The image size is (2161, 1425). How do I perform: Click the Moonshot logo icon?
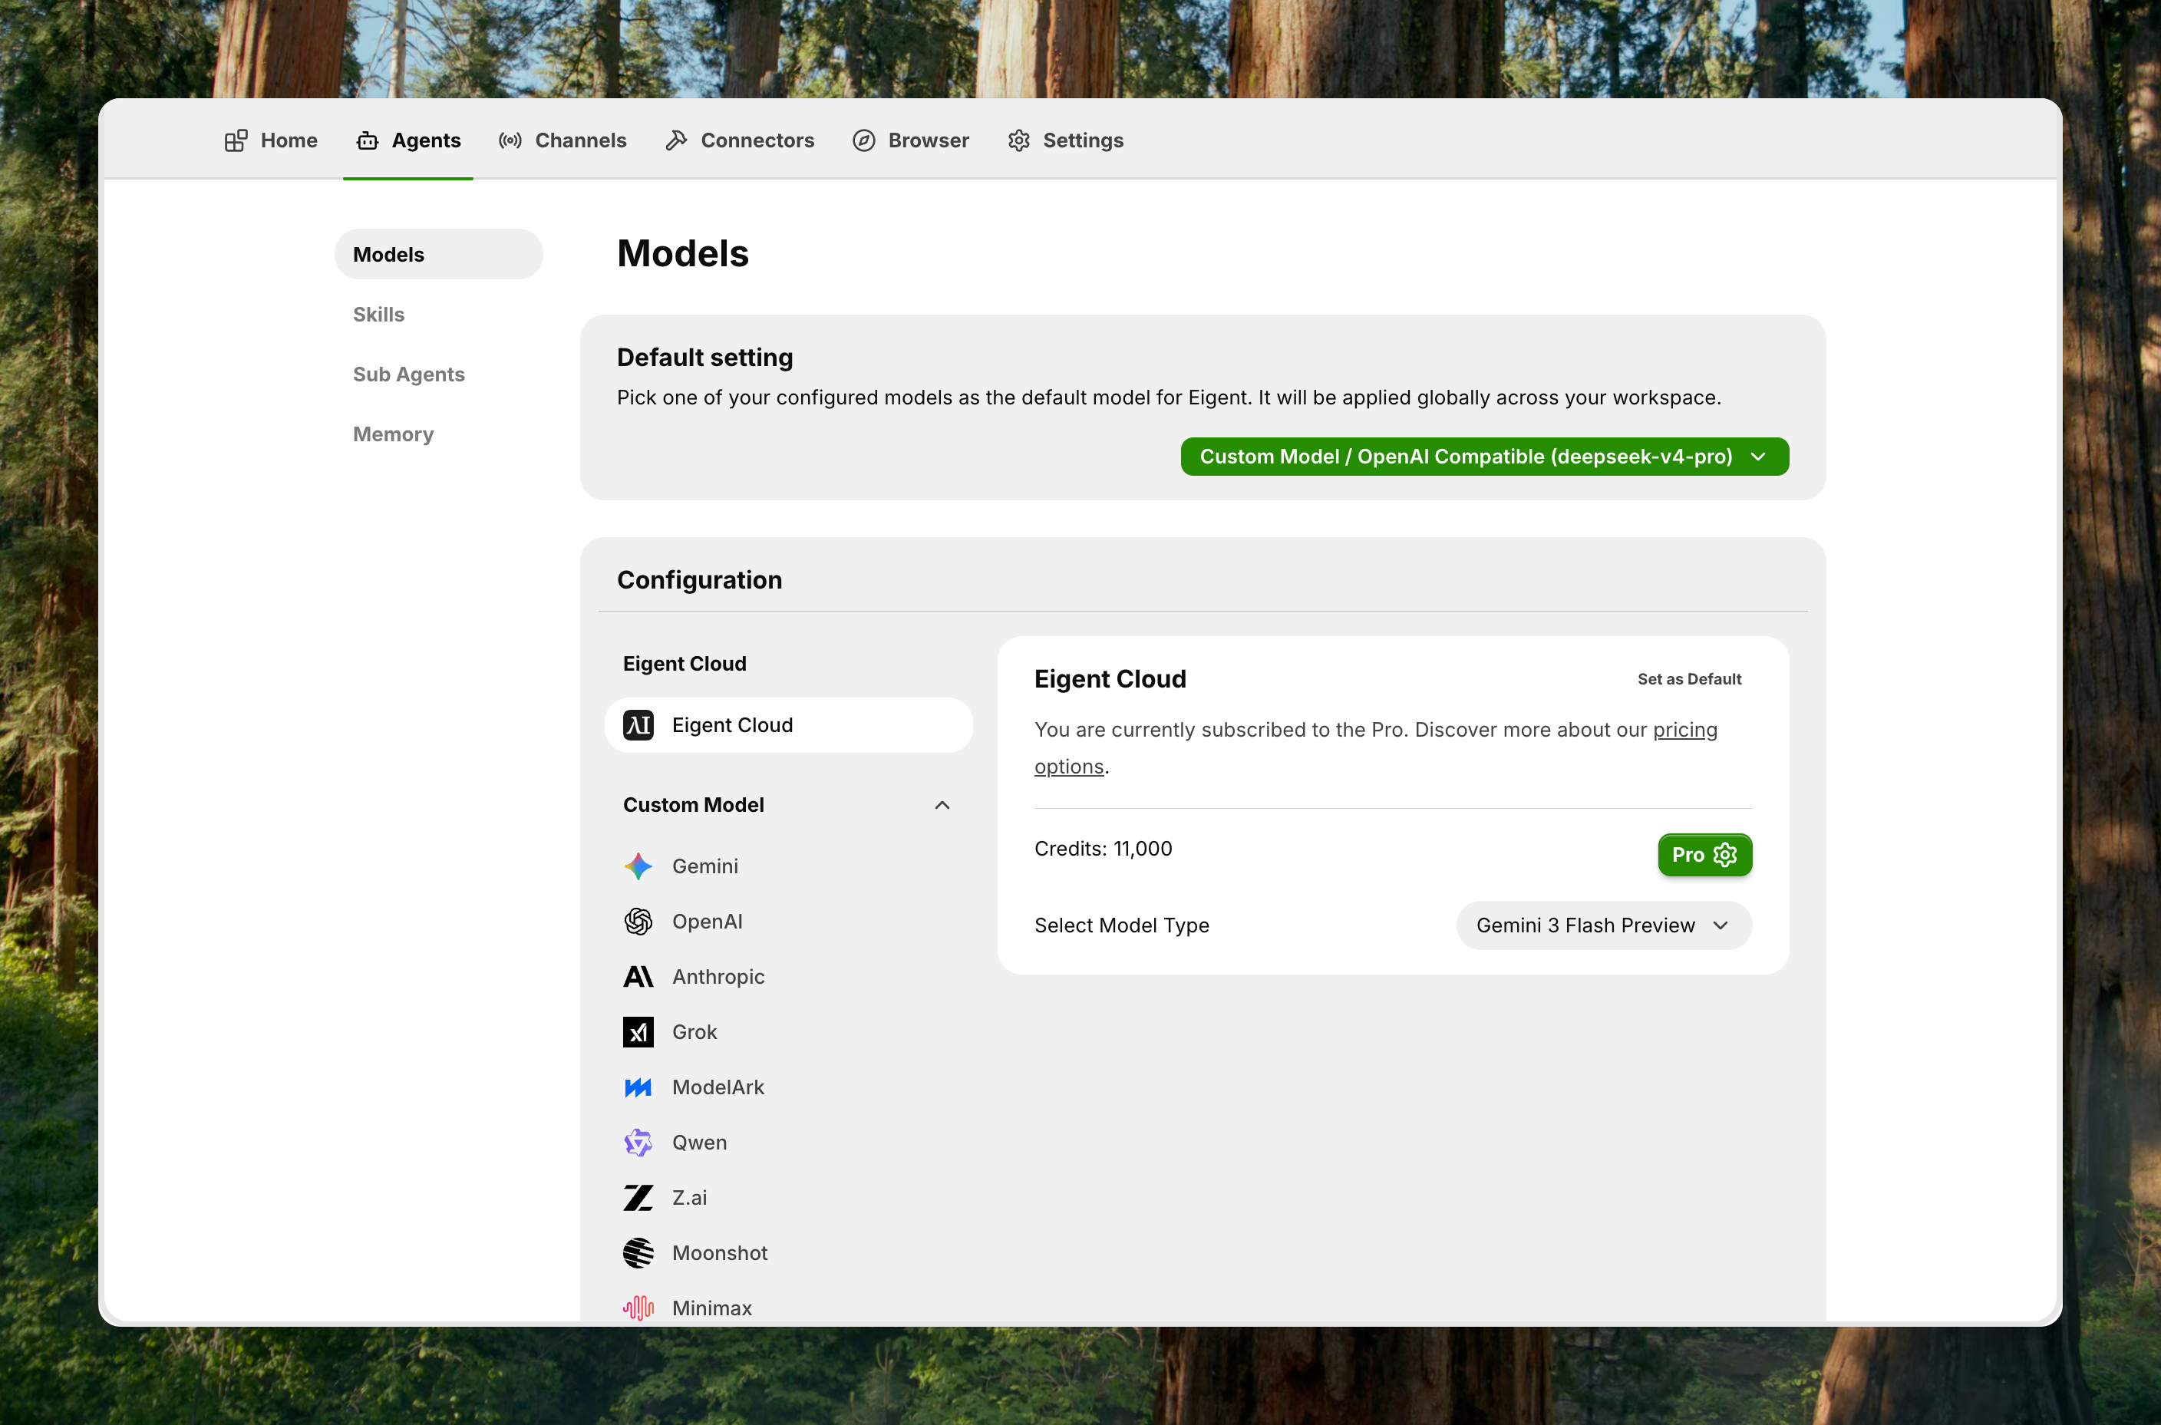pyautogui.click(x=638, y=1253)
